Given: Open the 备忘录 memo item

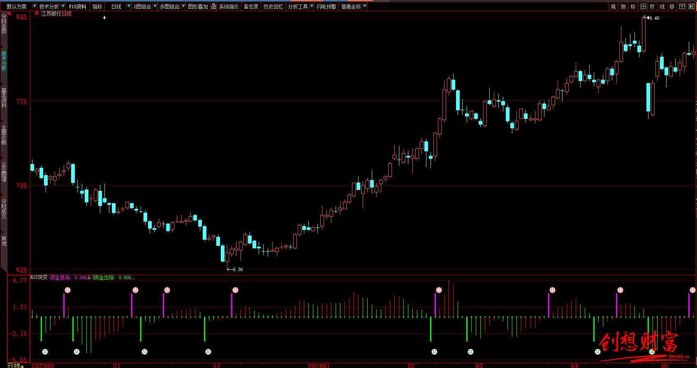Looking at the screenshot, I should [x=251, y=7].
